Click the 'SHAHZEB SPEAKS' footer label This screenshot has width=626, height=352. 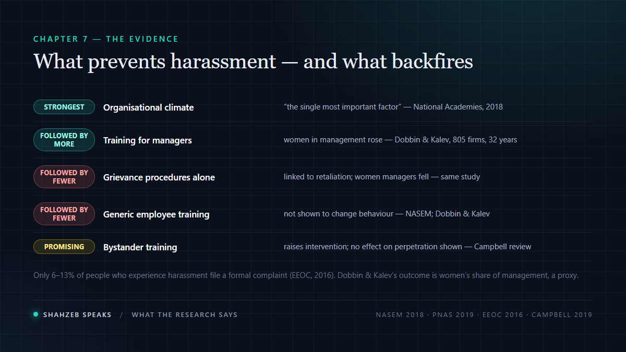(x=77, y=315)
